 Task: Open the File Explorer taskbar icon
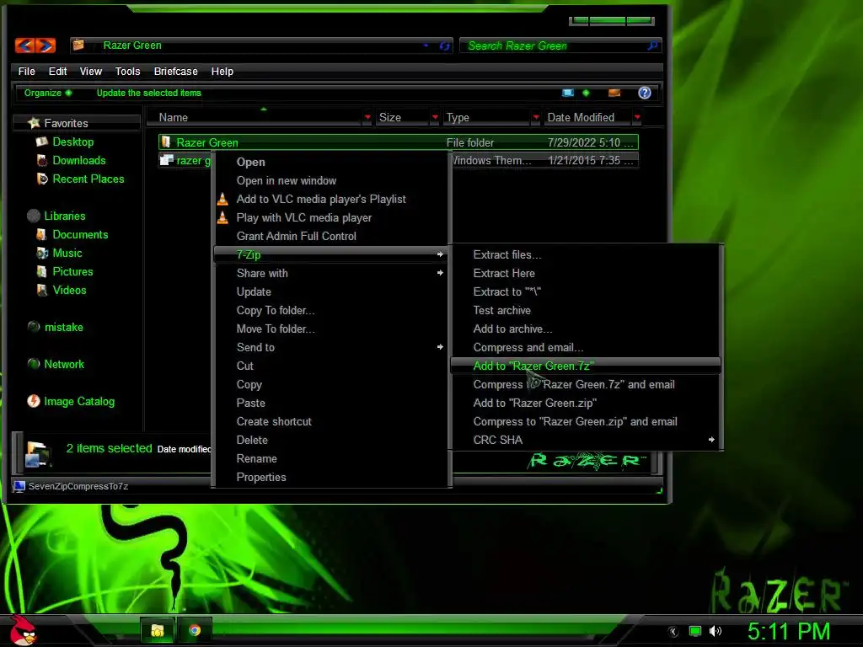[x=158, y=630]
